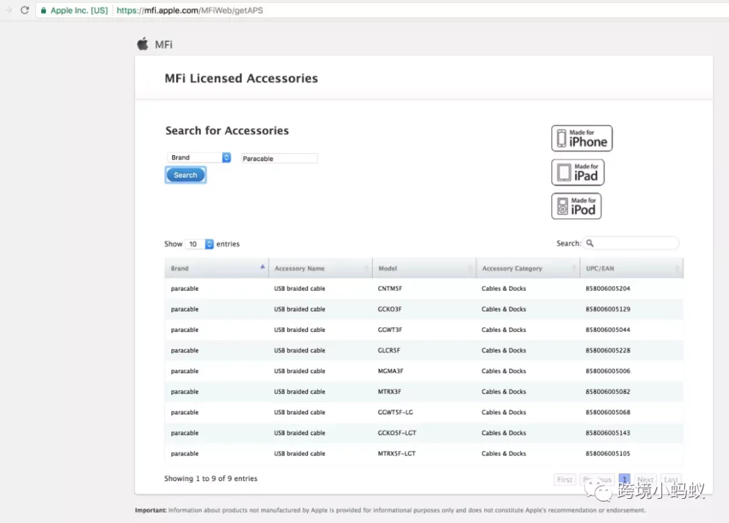Viewport: 729px width, 523px height.
Task: Click the Made for iPod badge
Action: point(576,206)
